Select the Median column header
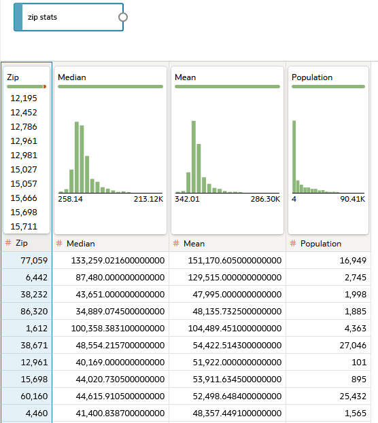378x423 pixels. (x=111, y=244)
